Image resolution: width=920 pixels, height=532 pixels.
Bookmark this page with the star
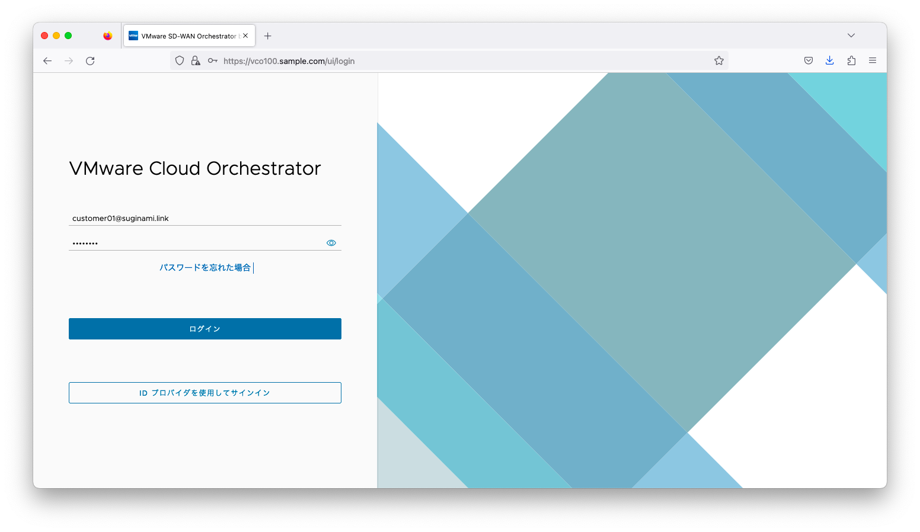[719, 60]
